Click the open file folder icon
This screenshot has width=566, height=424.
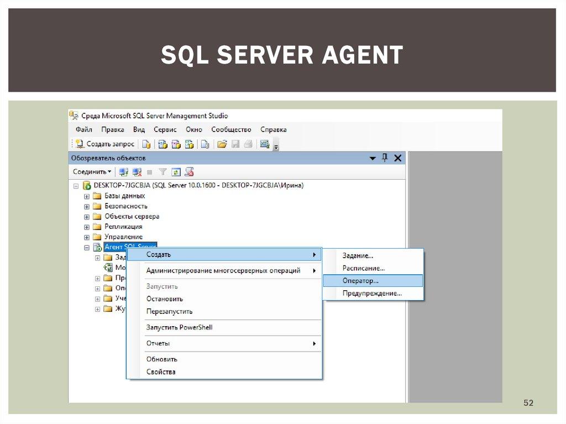tap(222, 144)
